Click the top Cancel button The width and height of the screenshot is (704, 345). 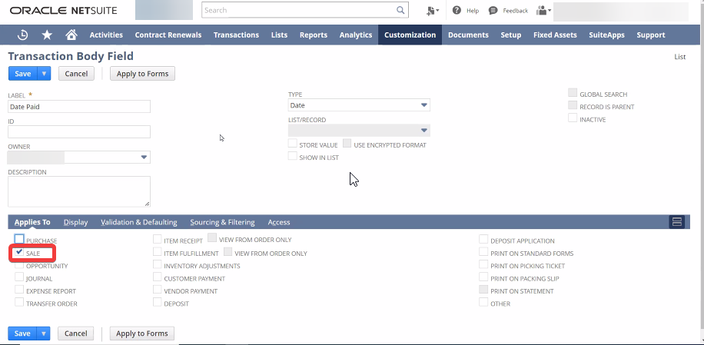[x=76, y=74]
